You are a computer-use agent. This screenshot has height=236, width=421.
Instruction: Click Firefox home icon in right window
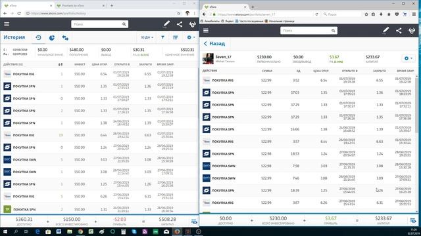(389, 14)
